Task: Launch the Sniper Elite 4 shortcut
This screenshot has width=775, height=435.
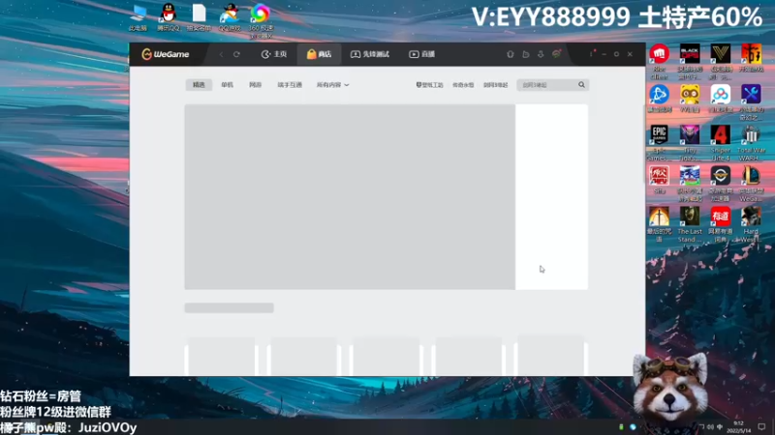Action: (720, 142)
